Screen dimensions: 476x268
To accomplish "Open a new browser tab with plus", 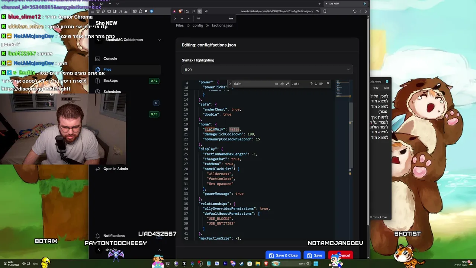I will coord(319,4).
